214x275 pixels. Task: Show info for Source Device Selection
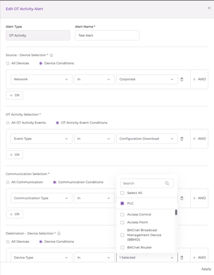point(51,55)
